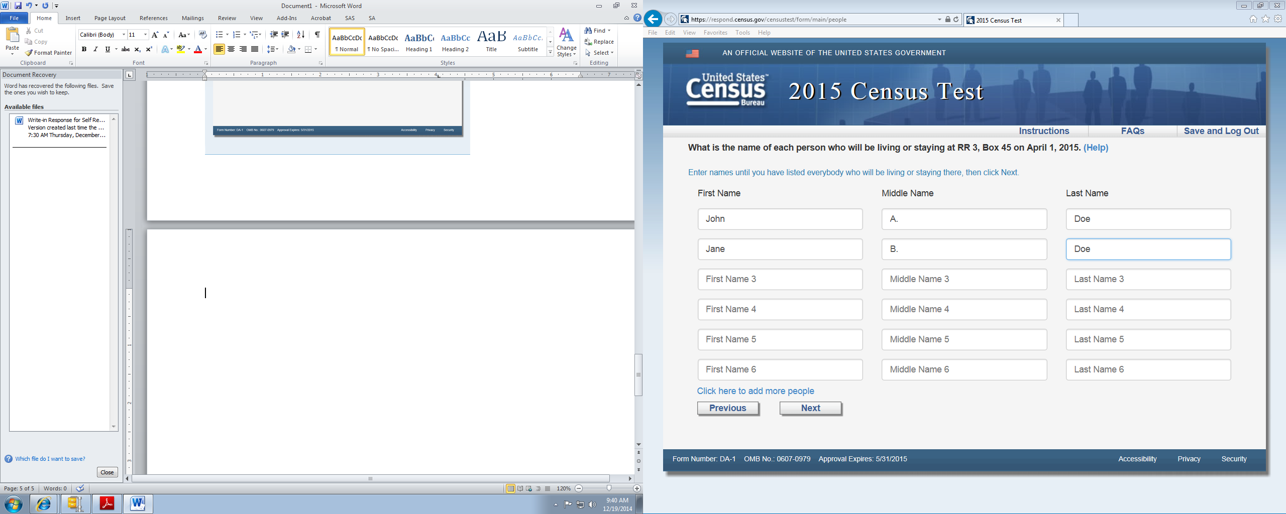Toggle Underline formatting
Screen dimensions: 1286x514
pos(108,49)
